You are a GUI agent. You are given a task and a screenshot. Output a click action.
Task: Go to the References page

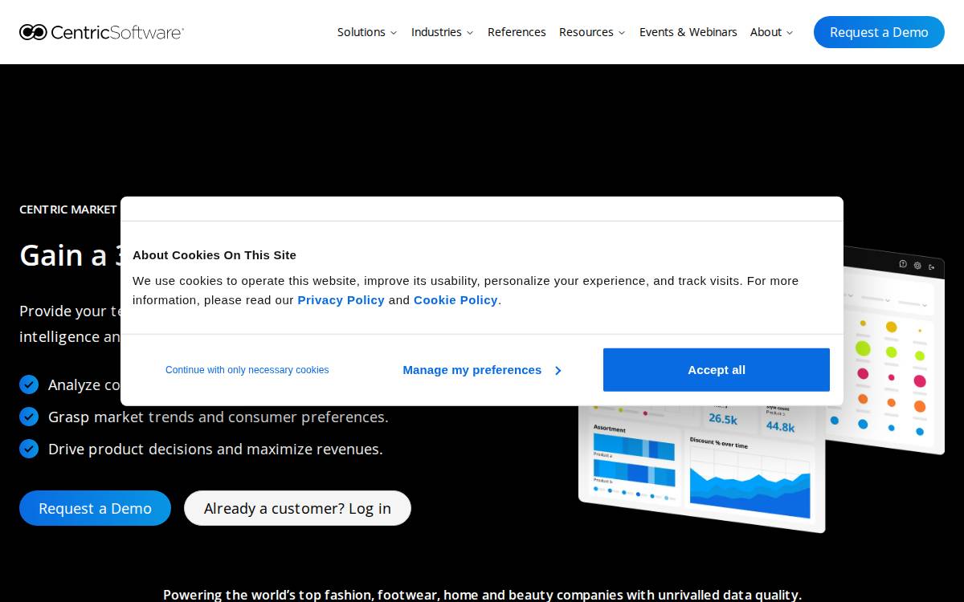coord(517,32)
